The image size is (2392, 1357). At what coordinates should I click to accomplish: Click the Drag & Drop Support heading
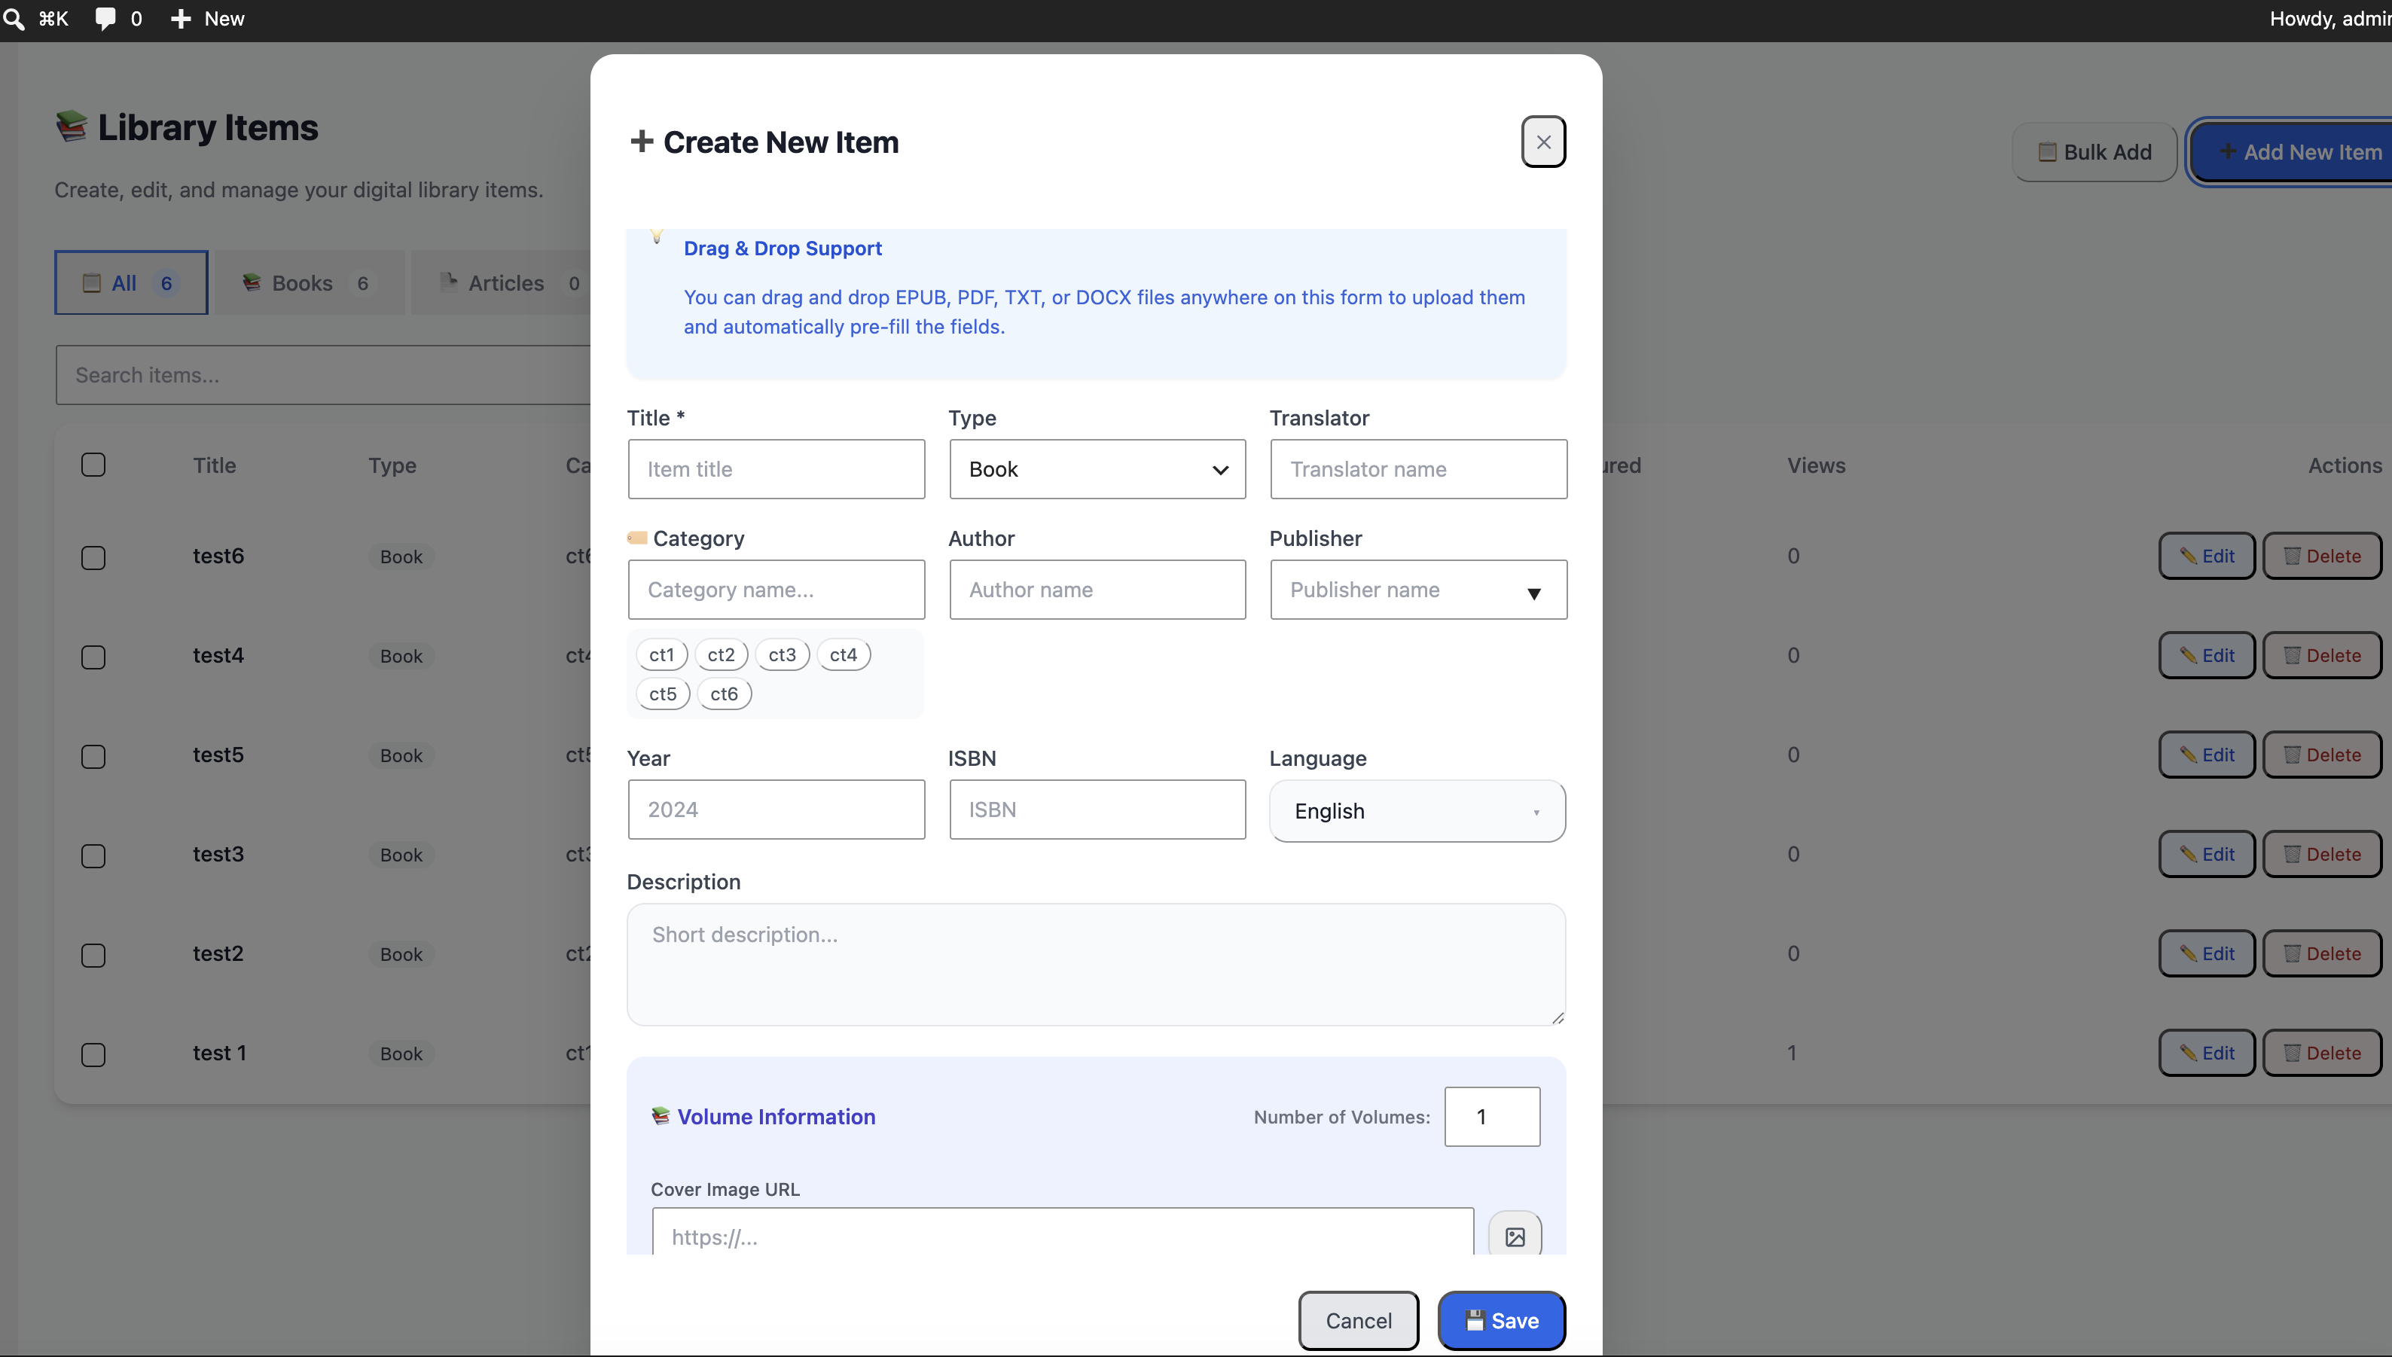(783, 248)
